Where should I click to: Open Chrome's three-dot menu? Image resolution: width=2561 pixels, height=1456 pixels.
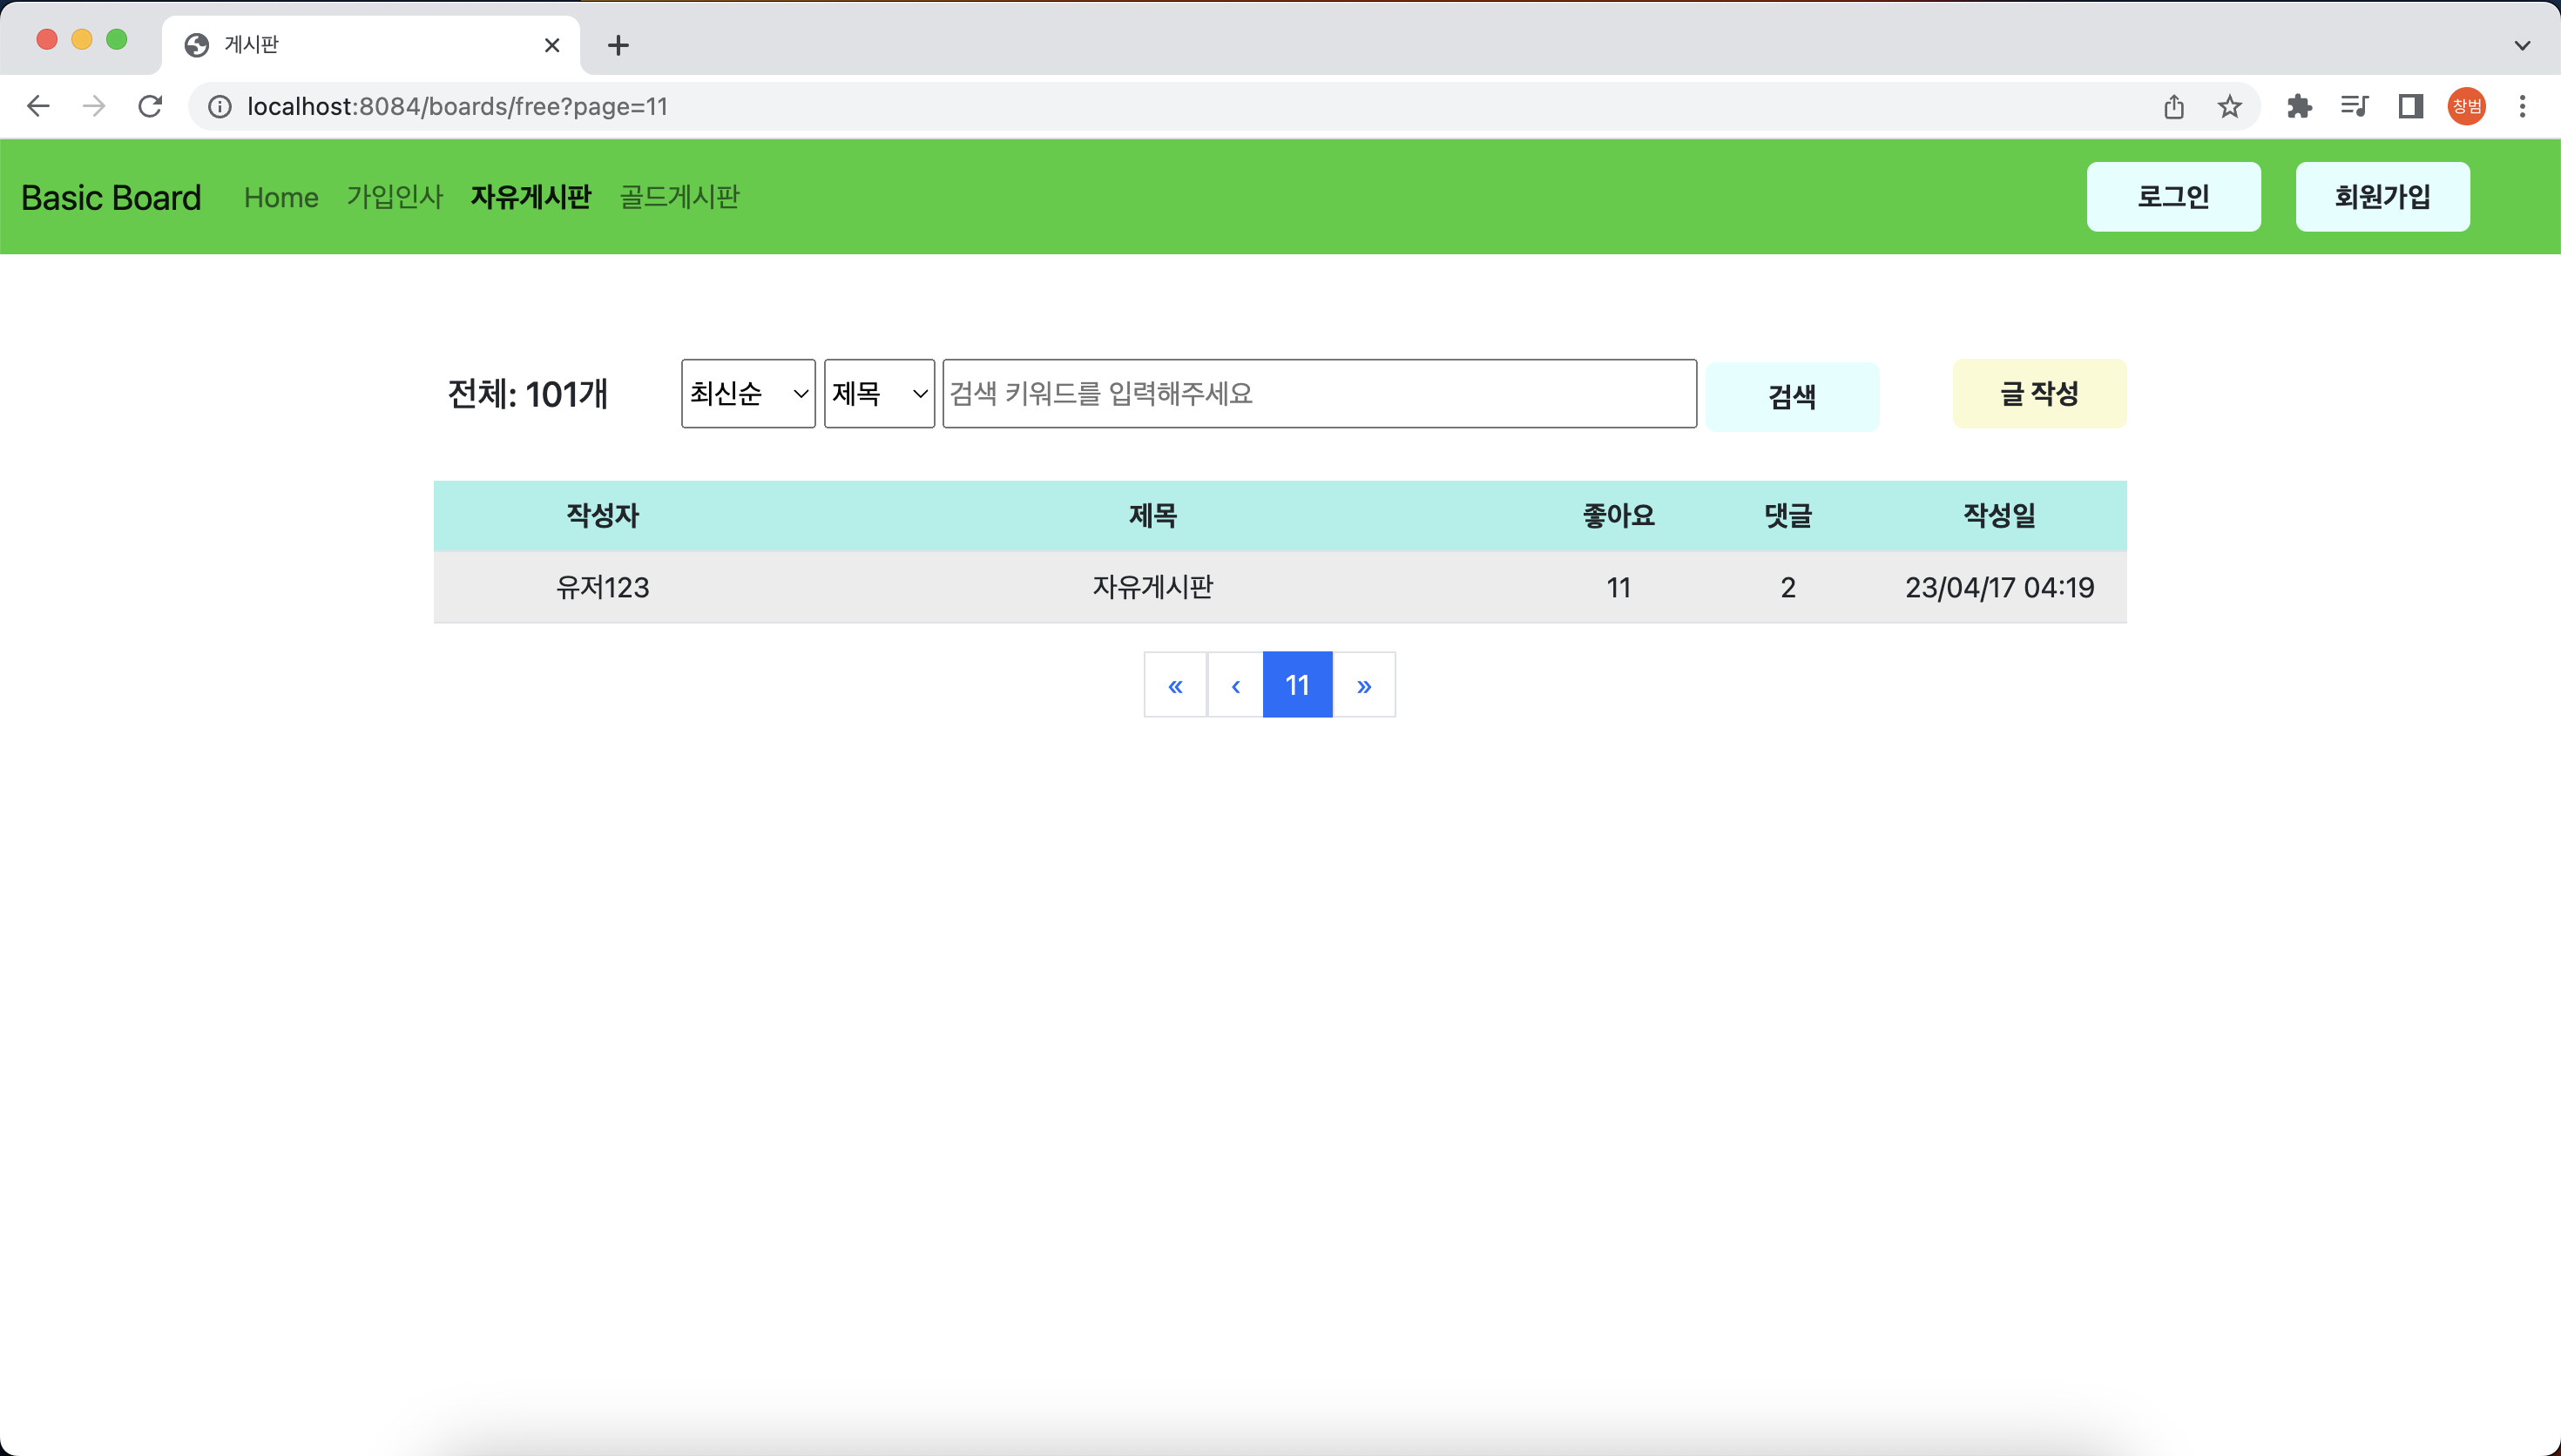click(x=2522, y=106)
